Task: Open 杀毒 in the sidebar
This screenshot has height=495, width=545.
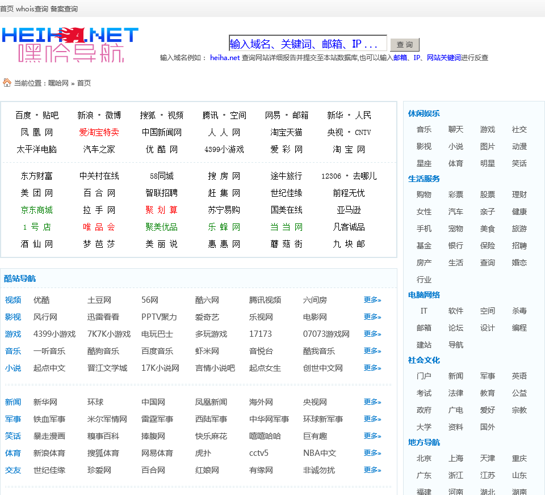Action: point(519,311)
